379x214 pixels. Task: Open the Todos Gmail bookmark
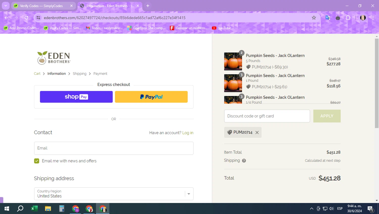104,28
